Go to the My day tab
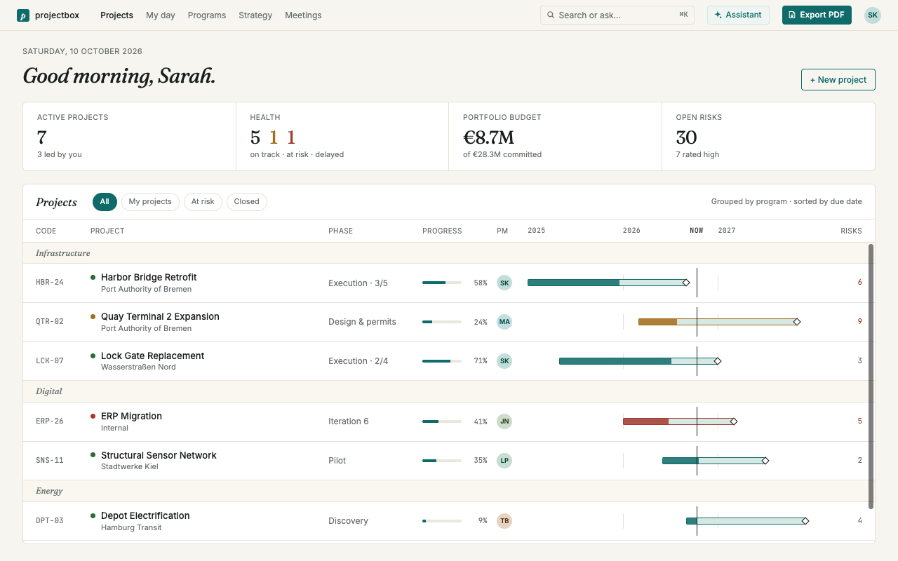Screen dimensions: 898x561 click(x=161, y=15)
